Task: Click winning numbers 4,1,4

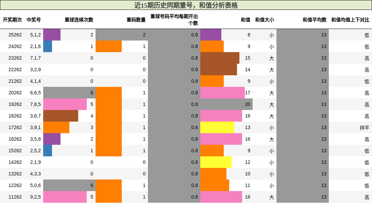Action: pyautogui.click(x=35, y=81)
